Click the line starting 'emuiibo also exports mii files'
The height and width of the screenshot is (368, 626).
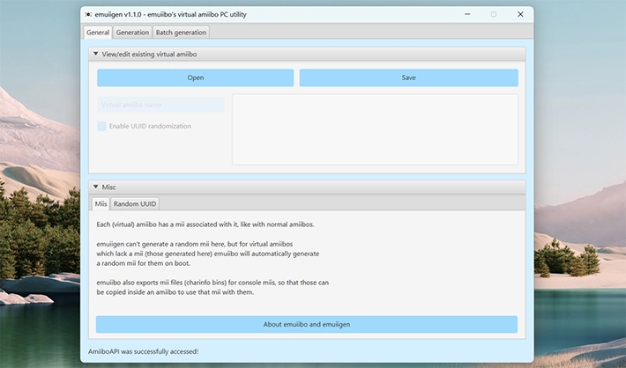[212, 283]
